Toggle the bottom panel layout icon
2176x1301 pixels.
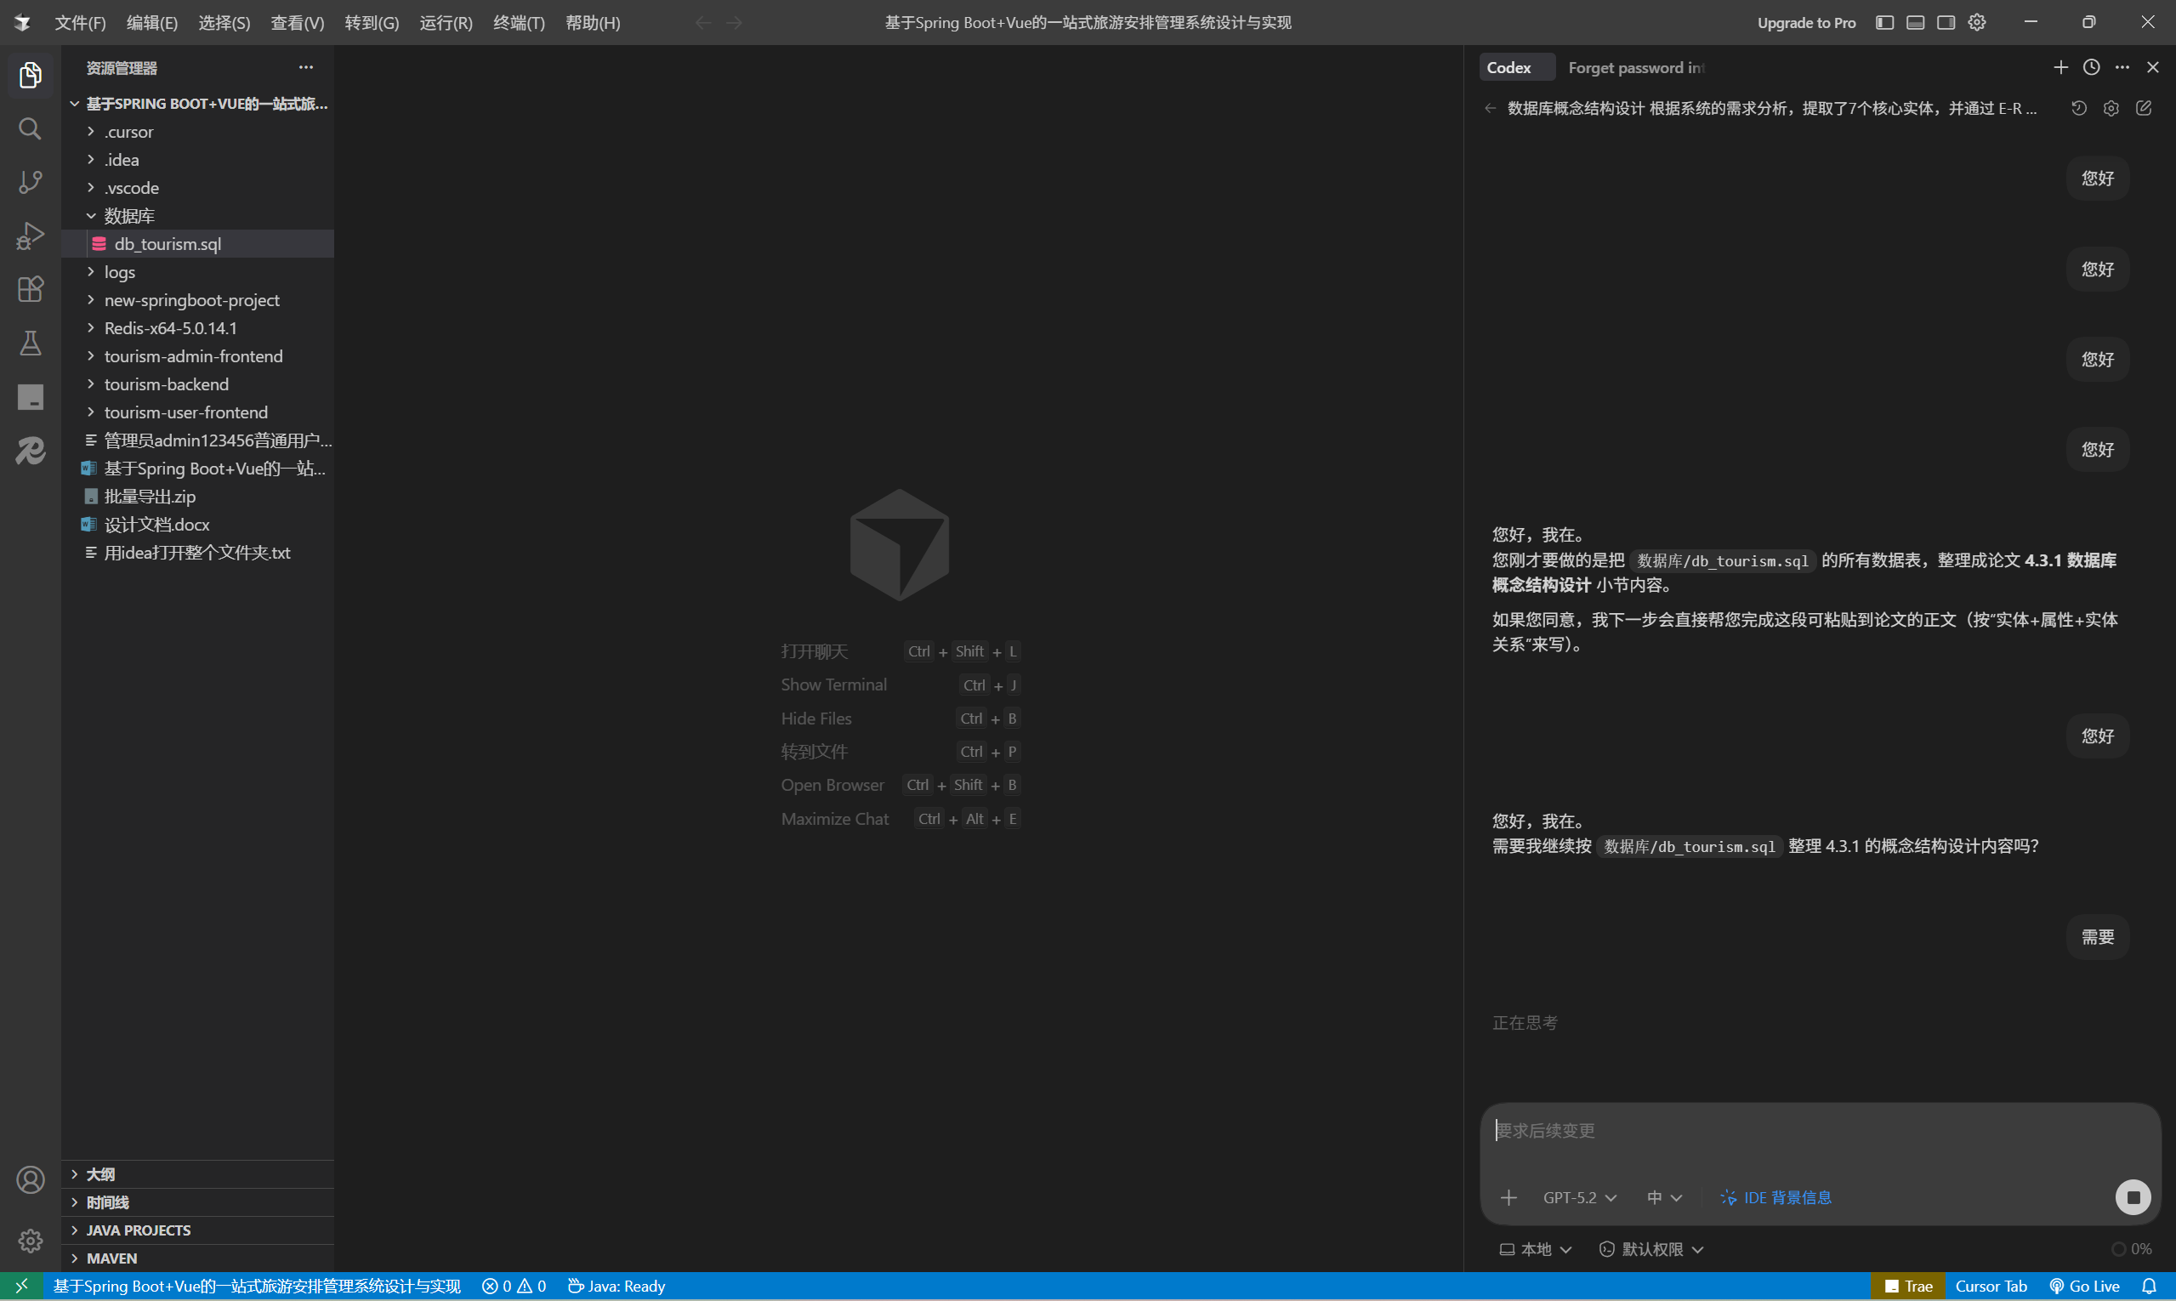pyautogui.click(x=1916, y=23)
